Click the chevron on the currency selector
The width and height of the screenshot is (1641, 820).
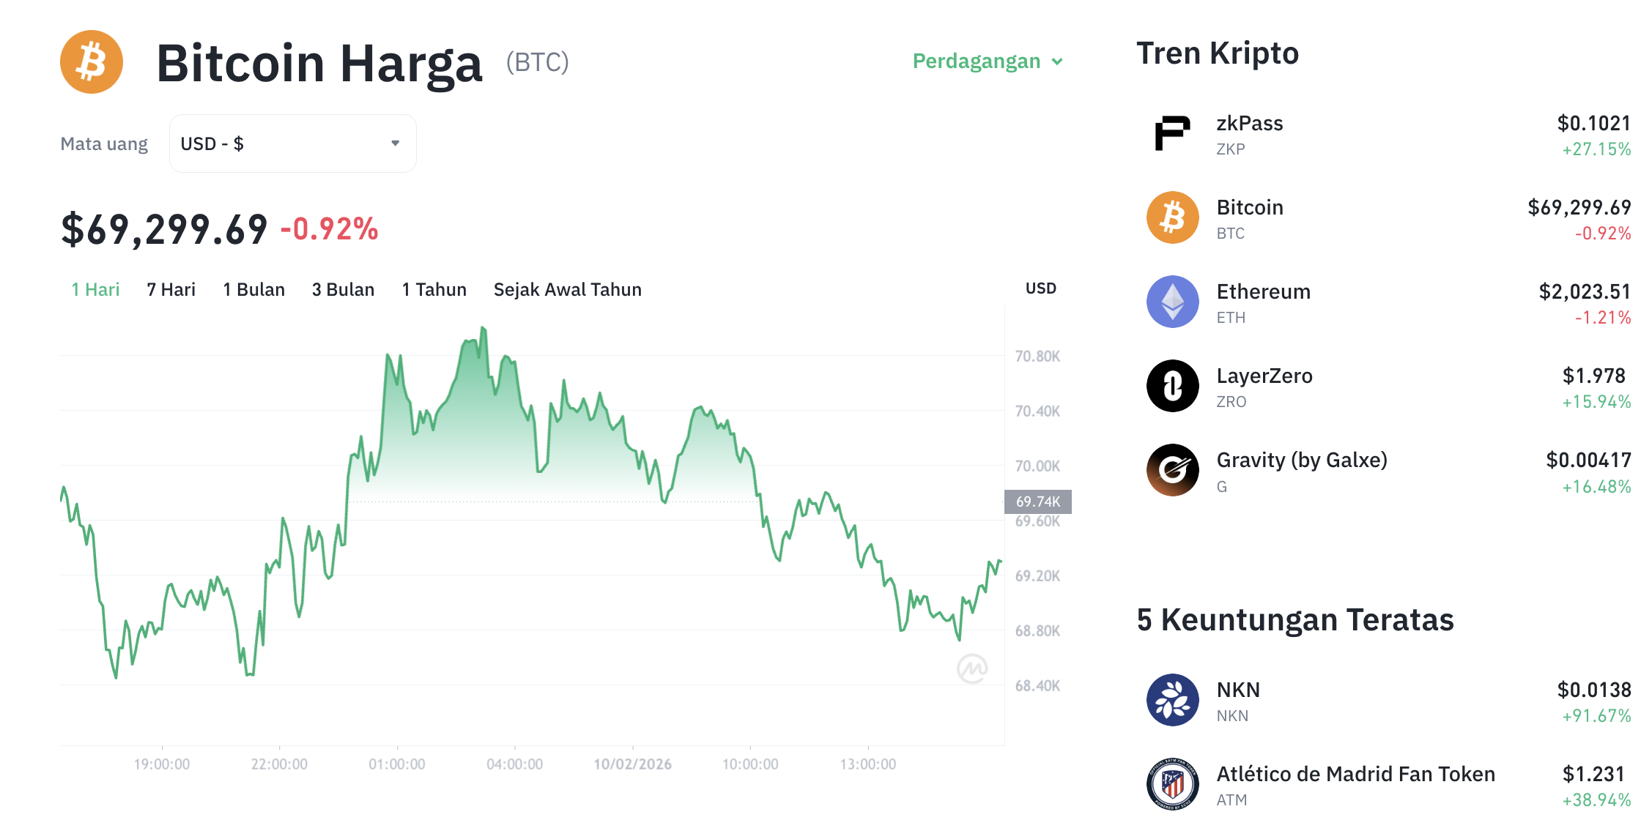pos(394,143)
